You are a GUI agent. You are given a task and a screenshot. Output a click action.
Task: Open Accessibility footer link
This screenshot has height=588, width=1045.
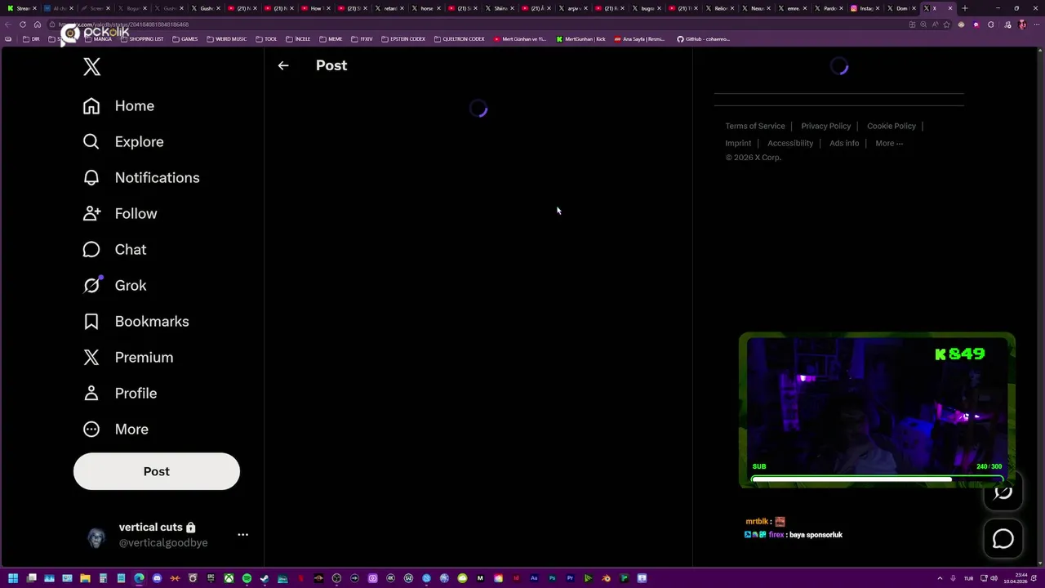click(790, 143)
